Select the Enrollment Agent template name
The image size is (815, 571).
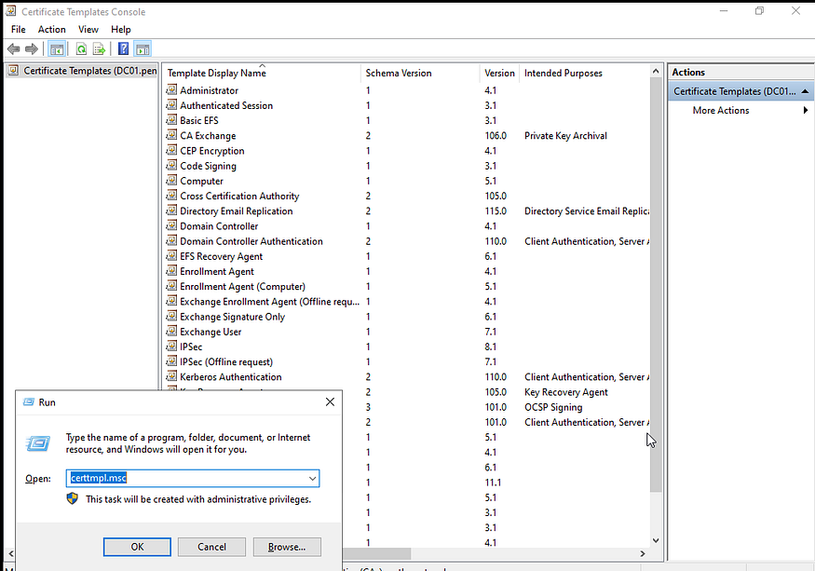[217, 271]
